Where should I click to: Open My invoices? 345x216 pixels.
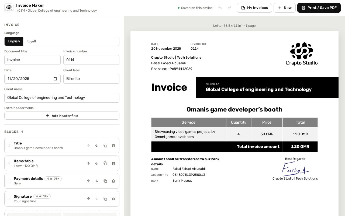[x=254, y=8]
